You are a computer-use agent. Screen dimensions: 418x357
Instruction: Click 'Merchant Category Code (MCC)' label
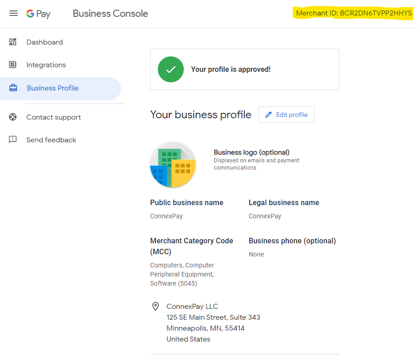tap(191, 246)
